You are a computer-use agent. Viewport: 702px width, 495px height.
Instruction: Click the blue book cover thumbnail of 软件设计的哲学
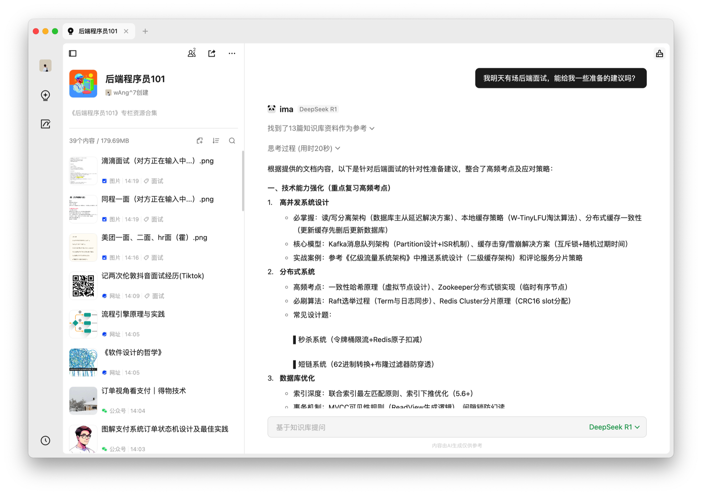click(83, 362)
